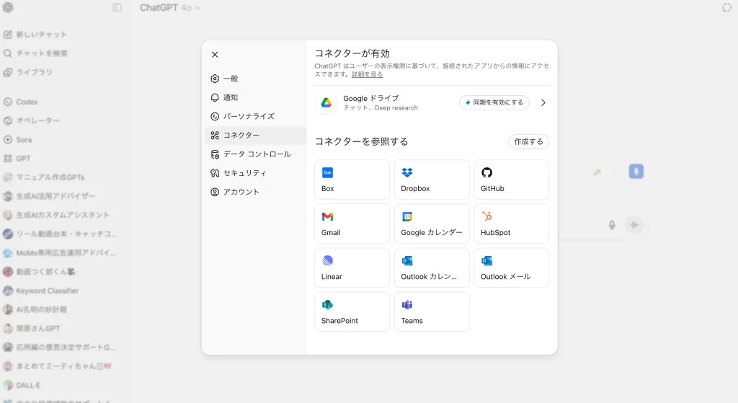Open the Dropbox connector card
The image size is (738, 403).
(432, 180)
